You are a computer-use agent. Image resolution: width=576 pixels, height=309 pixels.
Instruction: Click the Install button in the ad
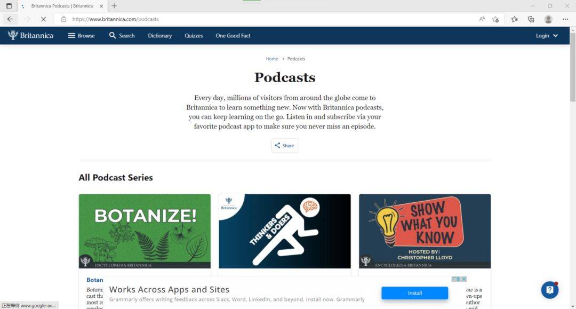[415, 293]
